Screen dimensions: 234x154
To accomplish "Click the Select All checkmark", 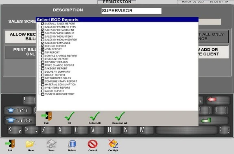I will [x=94, y=116].
